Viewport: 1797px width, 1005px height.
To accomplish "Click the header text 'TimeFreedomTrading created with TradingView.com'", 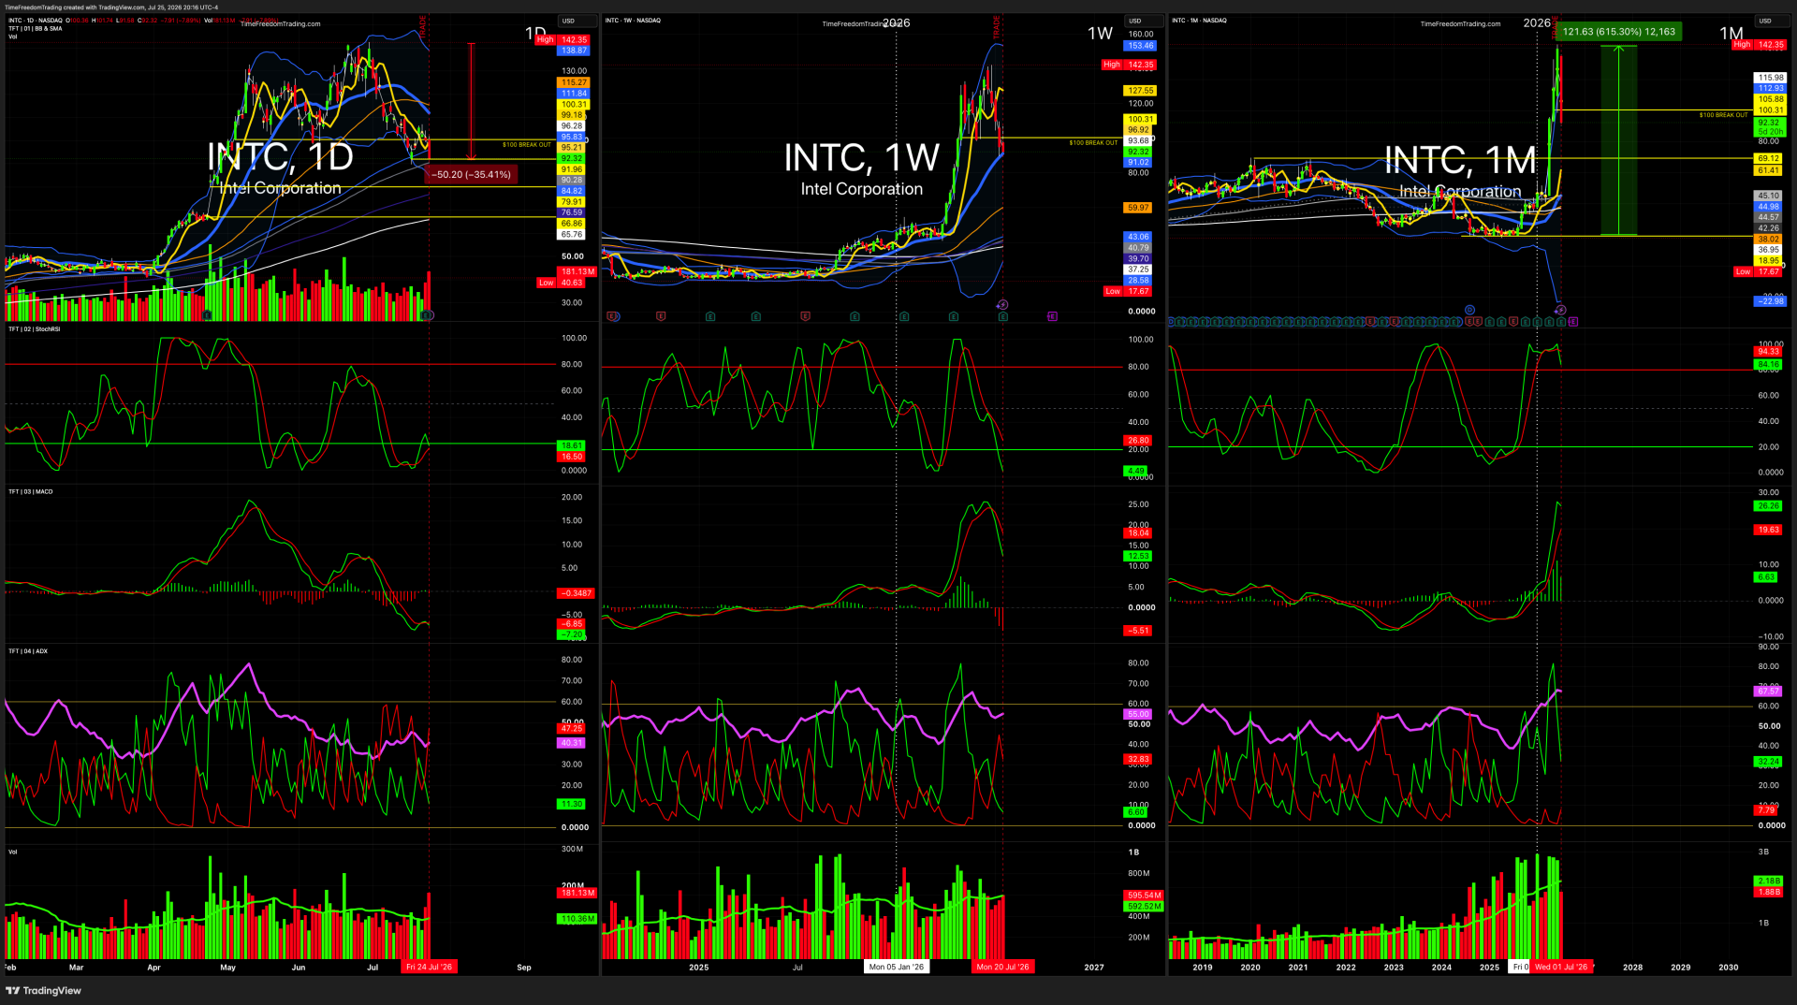I will click(x=75, y=7).
